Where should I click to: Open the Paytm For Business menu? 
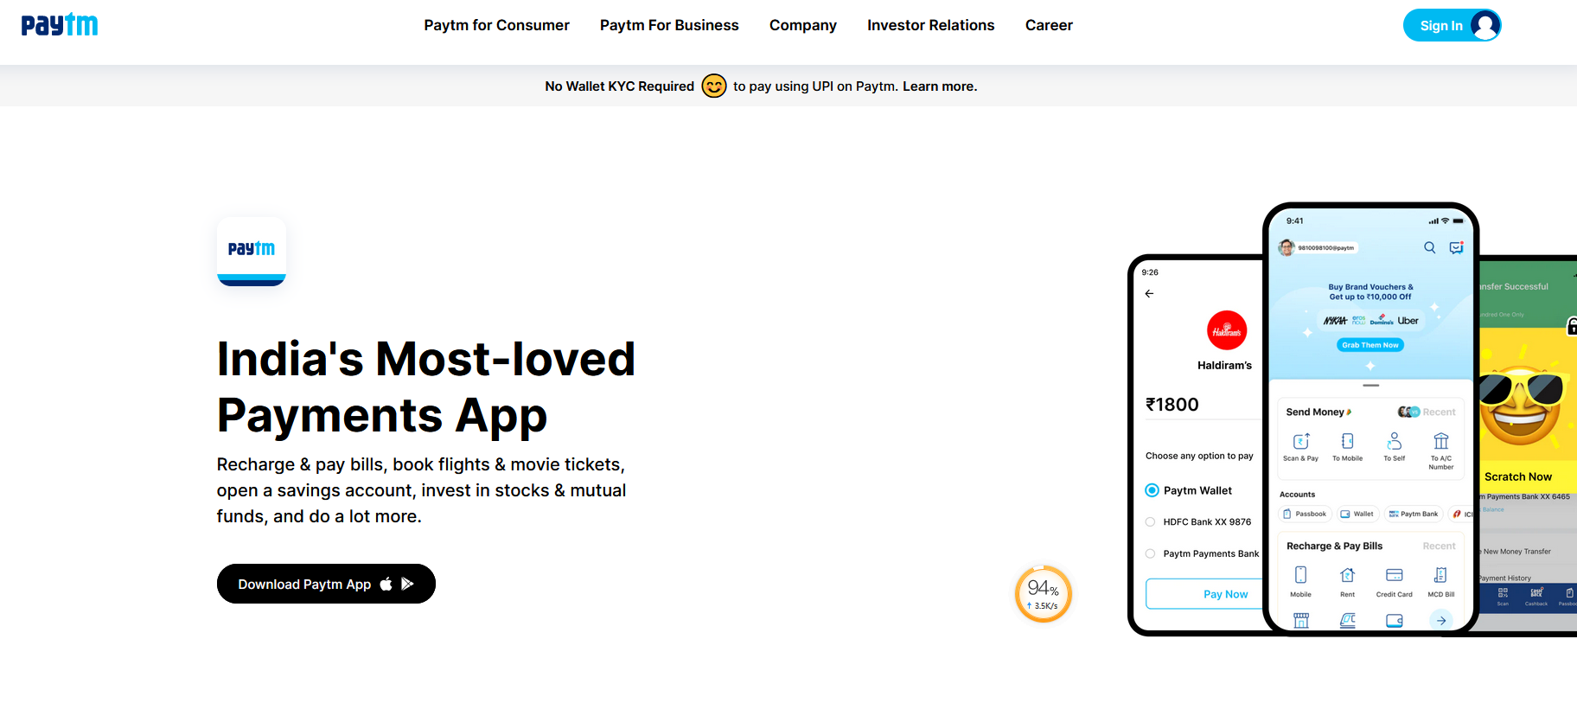669,25
